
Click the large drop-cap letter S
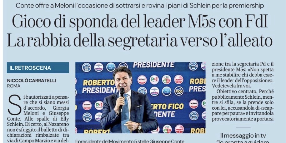[14, 105]
